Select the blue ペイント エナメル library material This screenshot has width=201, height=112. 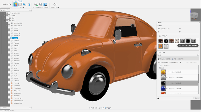pos(179,88)
